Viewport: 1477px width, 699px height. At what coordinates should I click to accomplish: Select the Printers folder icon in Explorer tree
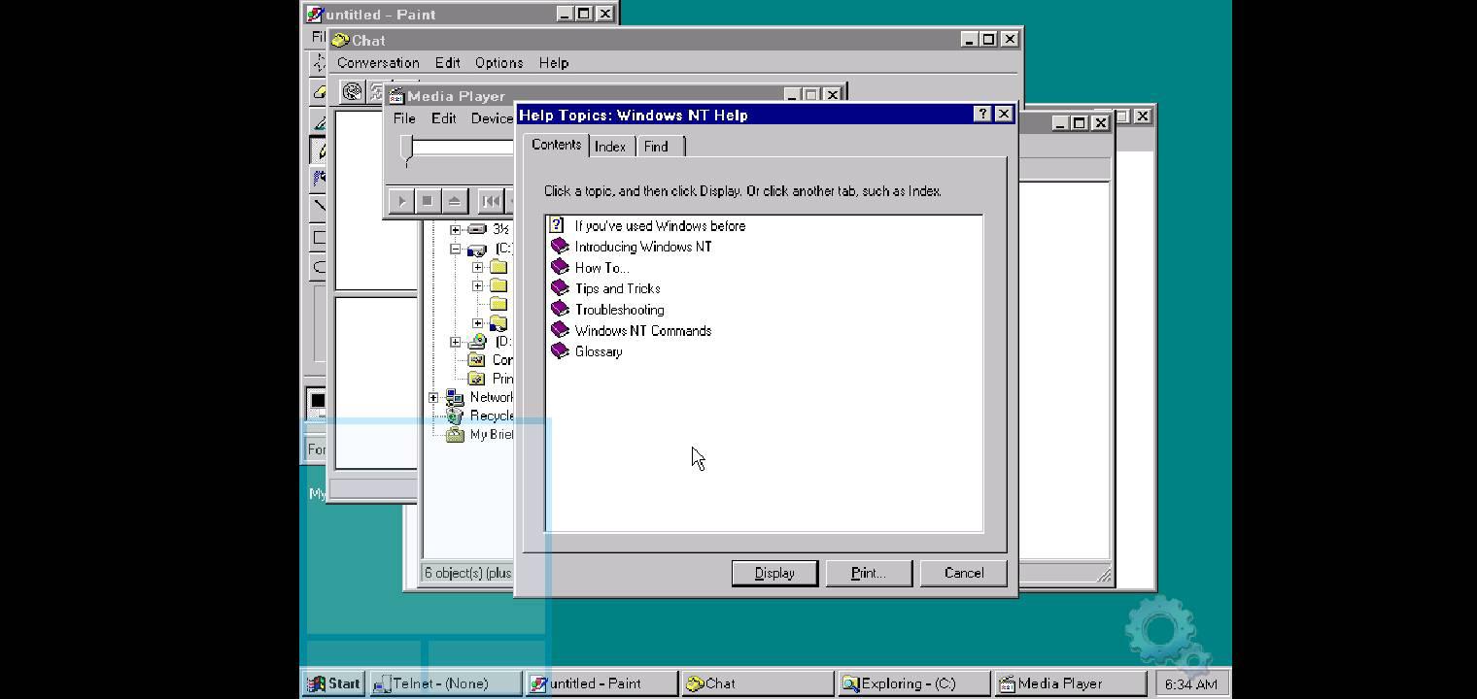point(477,379)
